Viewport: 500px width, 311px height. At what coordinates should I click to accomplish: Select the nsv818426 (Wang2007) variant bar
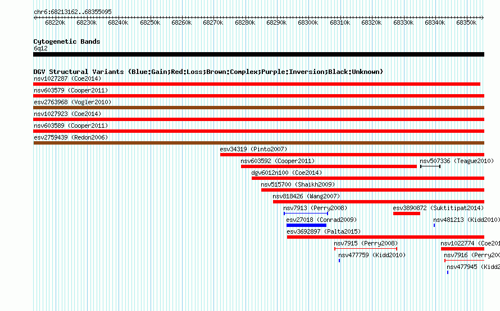point(379,202)
